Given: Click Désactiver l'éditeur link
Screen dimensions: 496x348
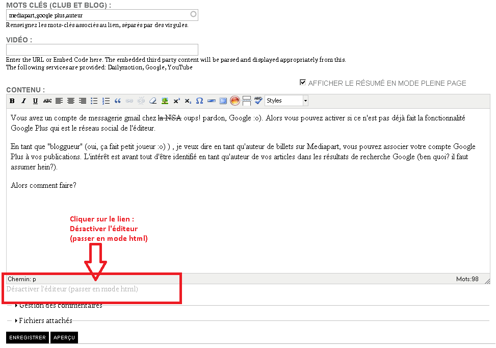Looking at the screenshot, I should (72, 289).
